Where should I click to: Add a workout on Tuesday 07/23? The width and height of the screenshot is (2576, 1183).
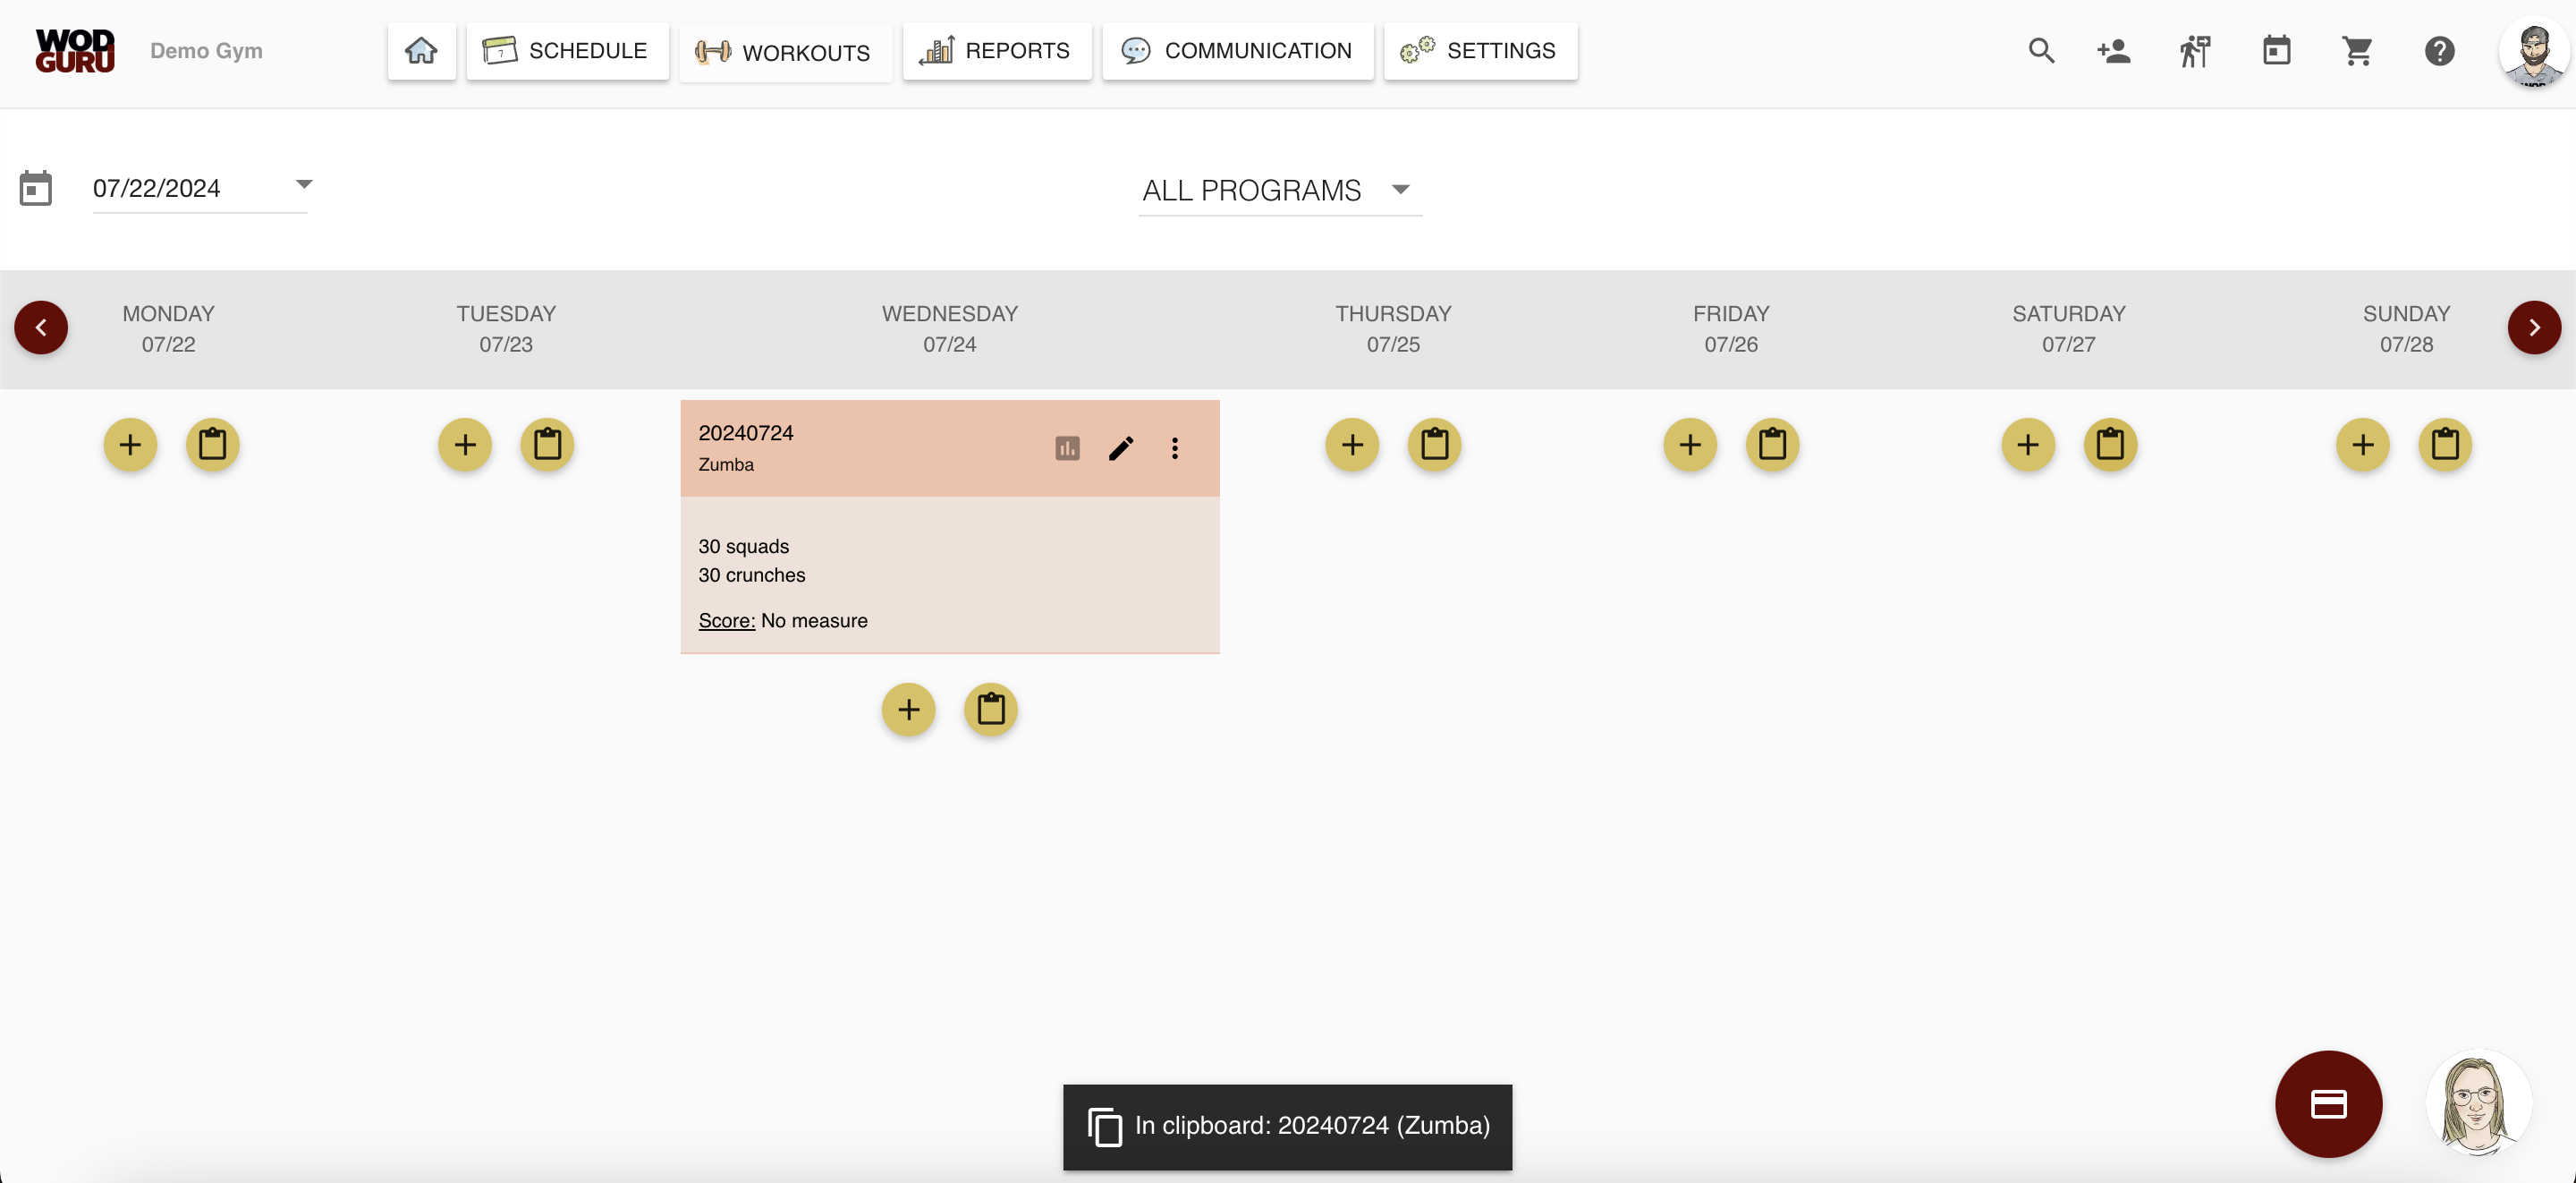pos(465,445)
